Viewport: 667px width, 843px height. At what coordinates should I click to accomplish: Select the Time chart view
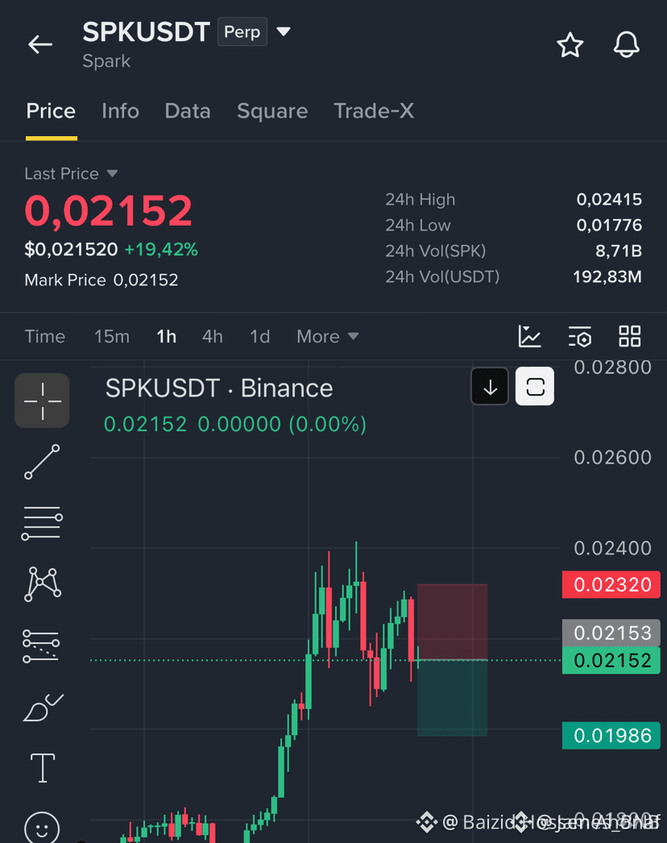(45, 337)
